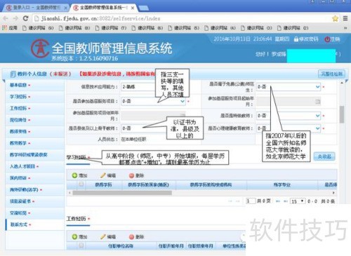Select 联系方式 in the left sidebar
The width and height of the screenshot is (351, 256).
pos(19,224)
